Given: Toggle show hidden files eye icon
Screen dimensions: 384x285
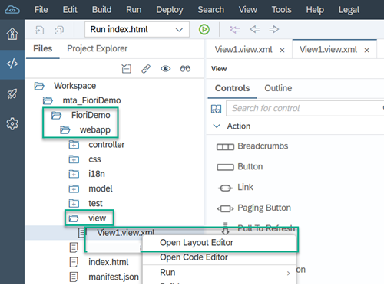Looking at the screenshot, I should point(166,69).
